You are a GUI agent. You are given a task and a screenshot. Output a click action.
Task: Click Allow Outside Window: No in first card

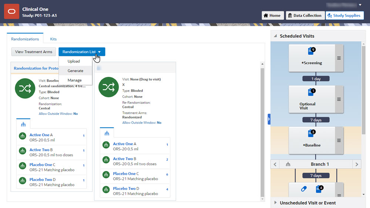[58, 113]
